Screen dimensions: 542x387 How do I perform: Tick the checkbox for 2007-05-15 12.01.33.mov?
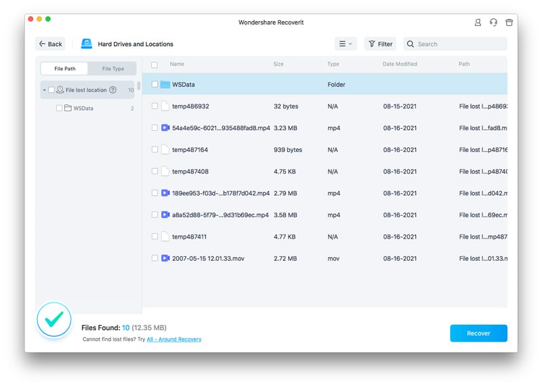point(154,258)
